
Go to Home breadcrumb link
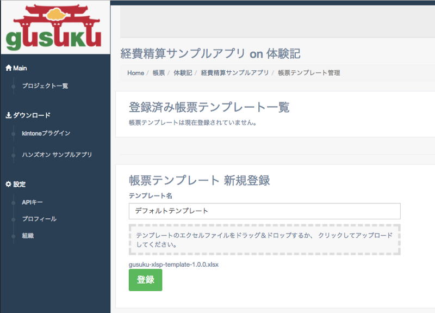pos(135,73)
